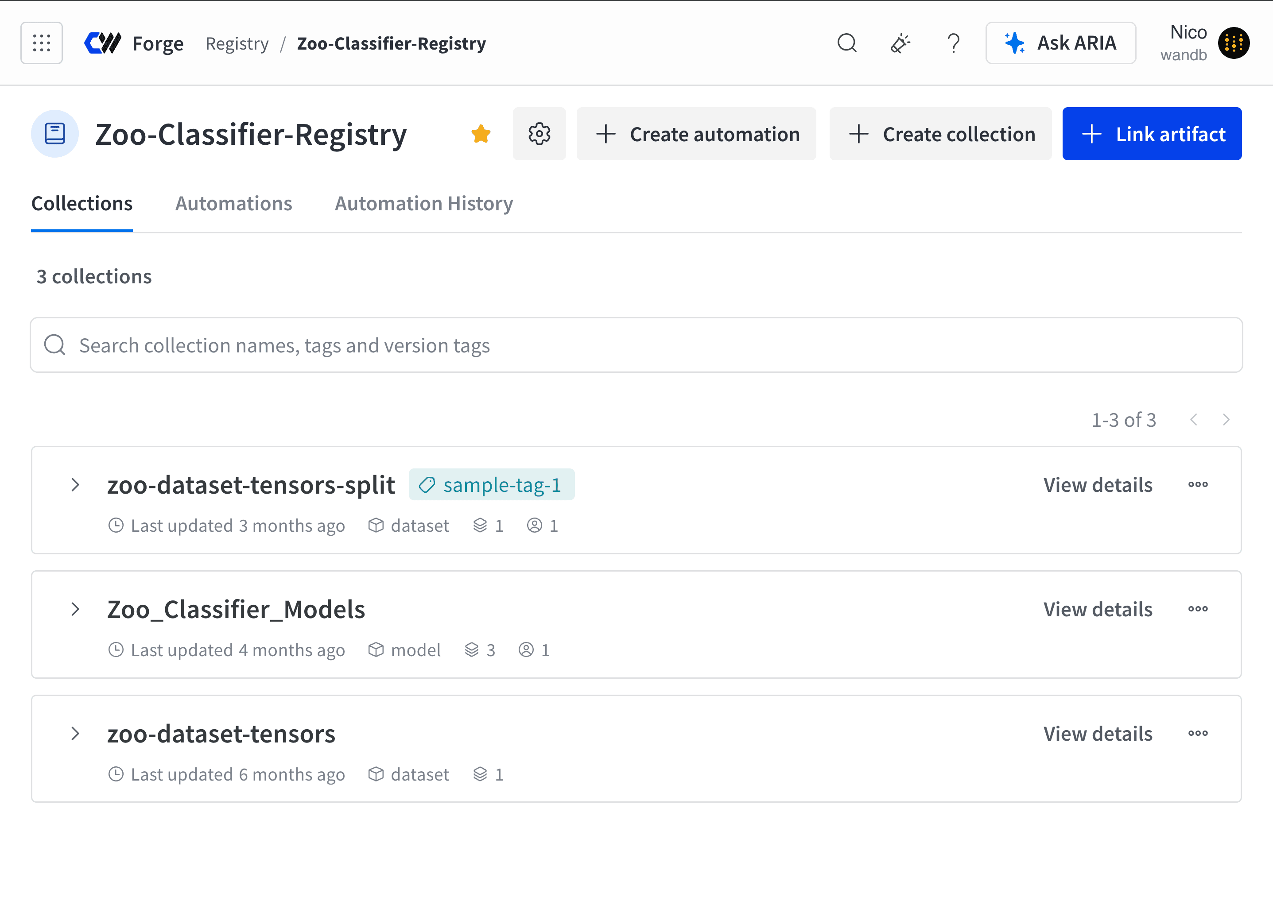Click Create collection button
The height and width of the screenshot is (897, 1273).
(x=940, y=134)
